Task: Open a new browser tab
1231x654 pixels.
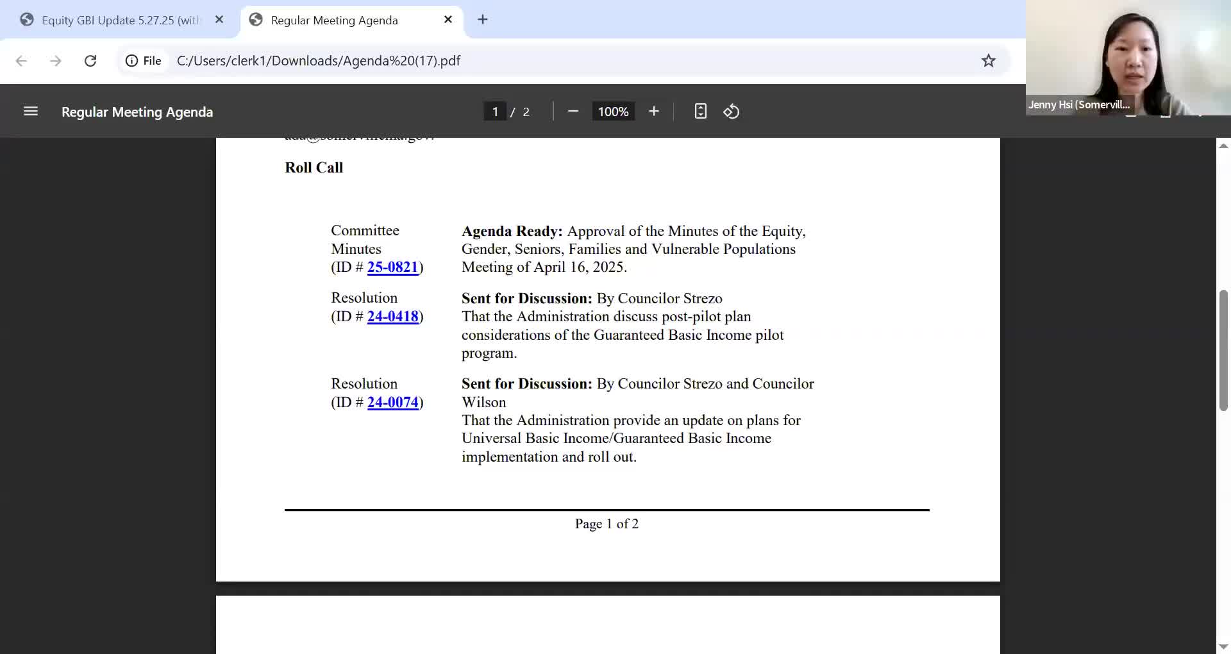Action: (x=483, y=20)
